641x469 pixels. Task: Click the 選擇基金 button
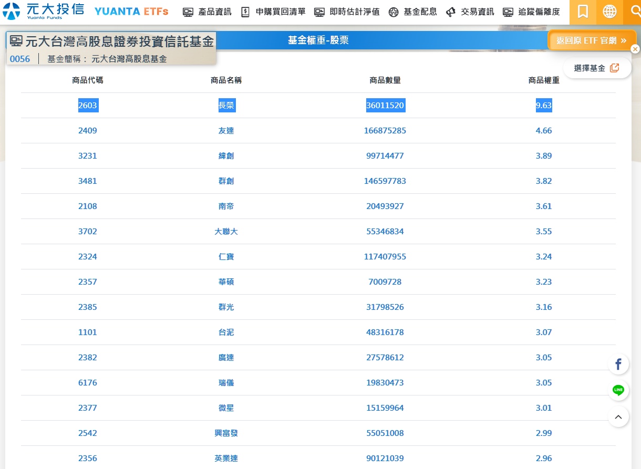coord(596,68)
